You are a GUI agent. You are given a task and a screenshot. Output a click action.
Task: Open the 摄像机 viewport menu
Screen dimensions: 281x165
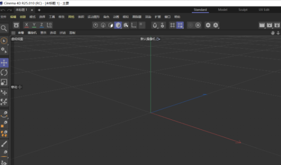pyautogui.click(x=32, y=33)
